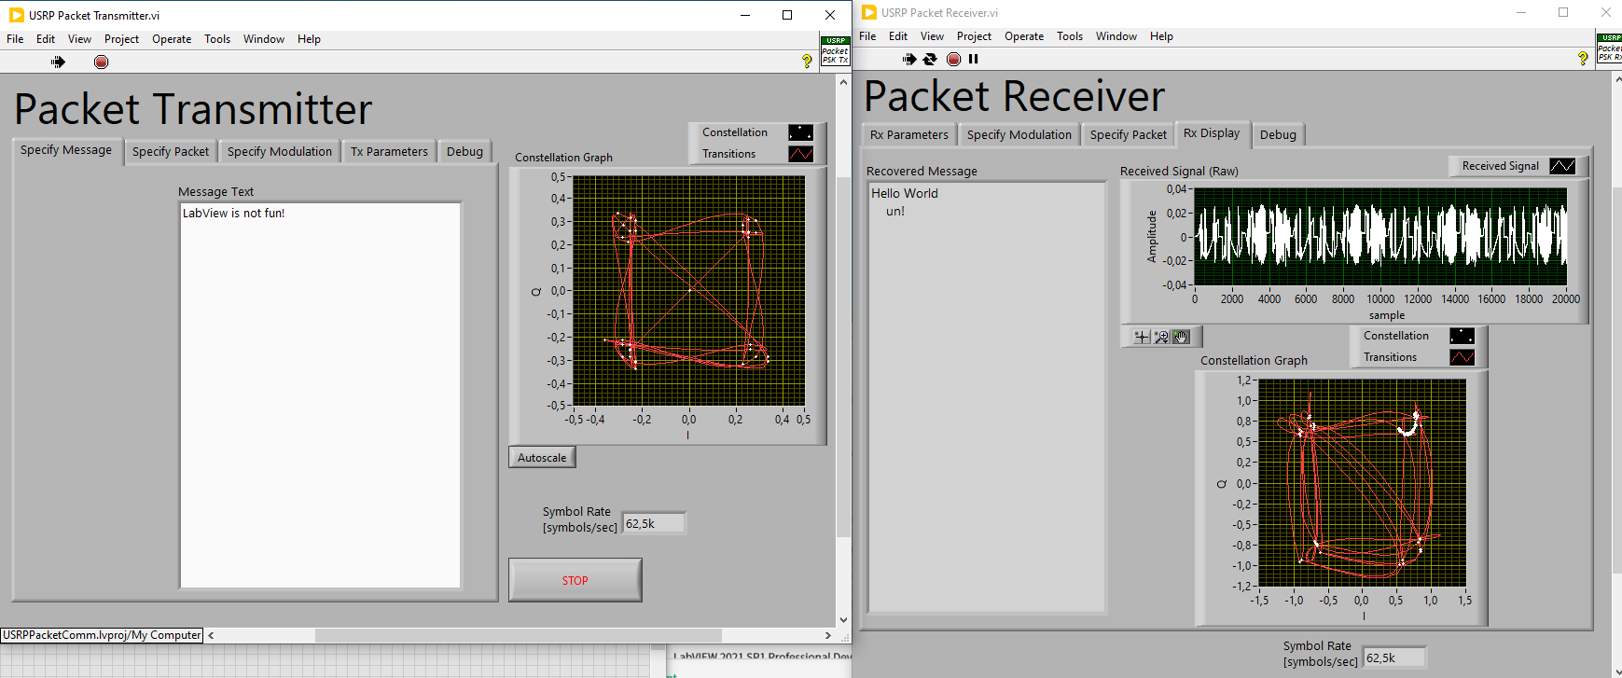Switch to Specify Packet tab in Transmitter

[171, 151]
